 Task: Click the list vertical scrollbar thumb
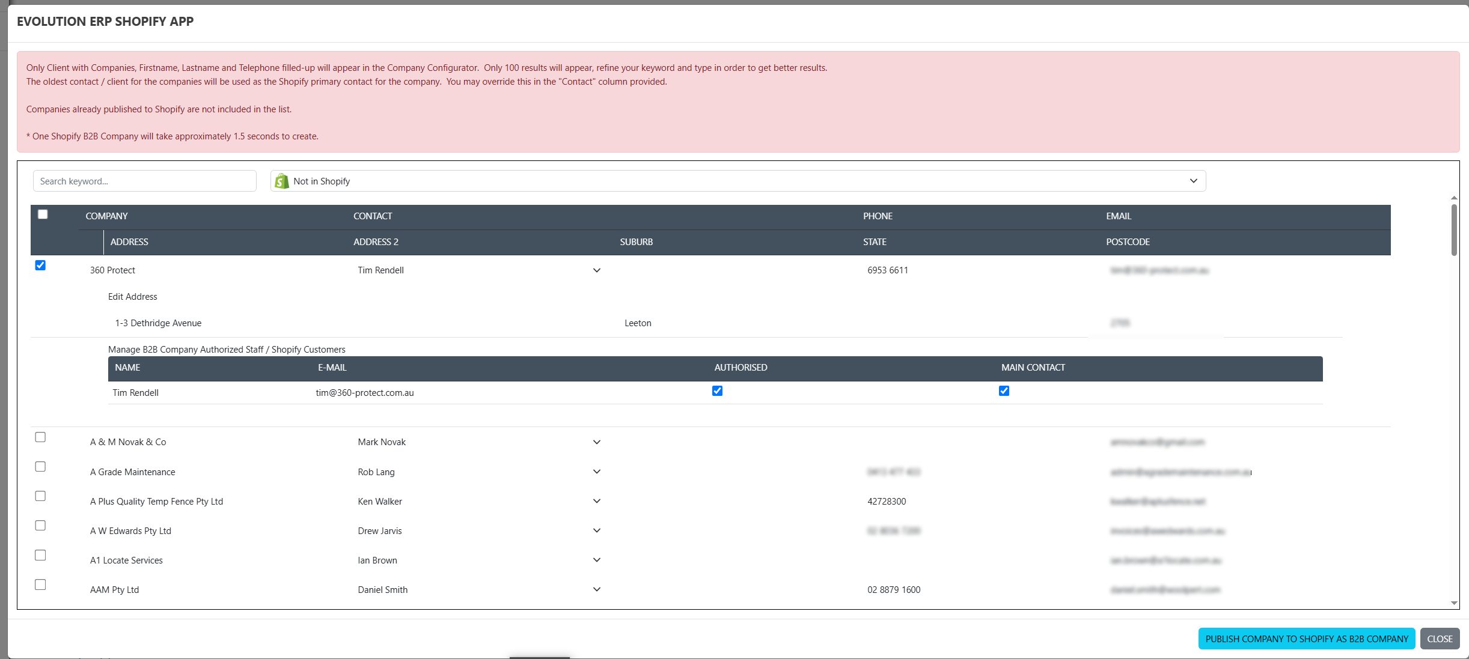(x=1454, y=229)
